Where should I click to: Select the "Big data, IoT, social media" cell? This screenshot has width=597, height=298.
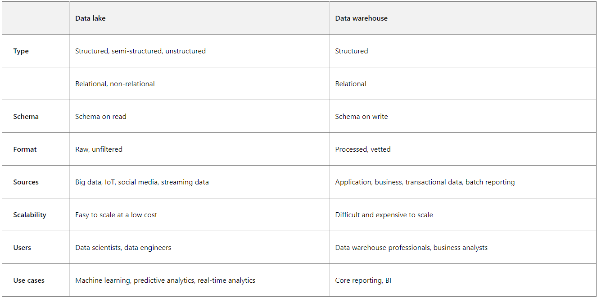[x=142, y=182]
